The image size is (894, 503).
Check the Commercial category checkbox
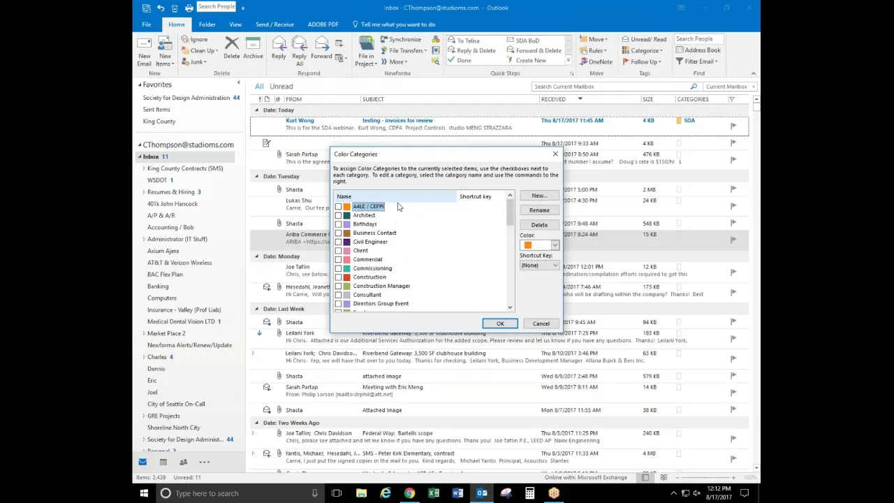339,259
